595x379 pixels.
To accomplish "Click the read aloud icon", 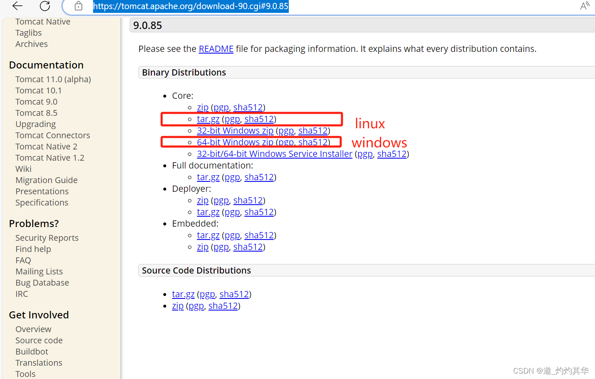I will (585, 6).
